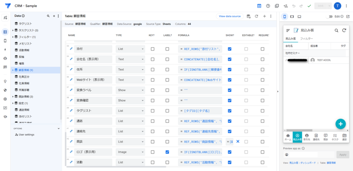Screen dimensions: 353x171
Task: Switch to the フィルター tab in preview
Action: tap(306, 39)
